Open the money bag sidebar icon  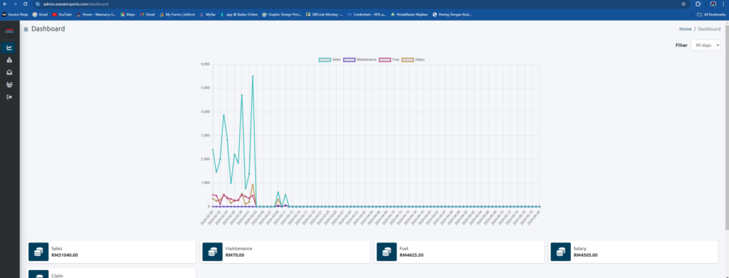pos(9,60)
